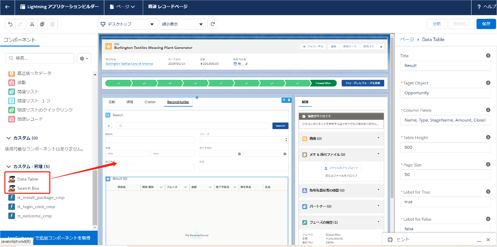Select the RecordHunter tab
The image size is (497, 247).
click(178, 102)
